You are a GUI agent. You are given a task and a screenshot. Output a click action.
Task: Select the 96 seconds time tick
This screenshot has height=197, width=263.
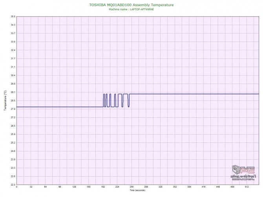(x=60, y=187)
